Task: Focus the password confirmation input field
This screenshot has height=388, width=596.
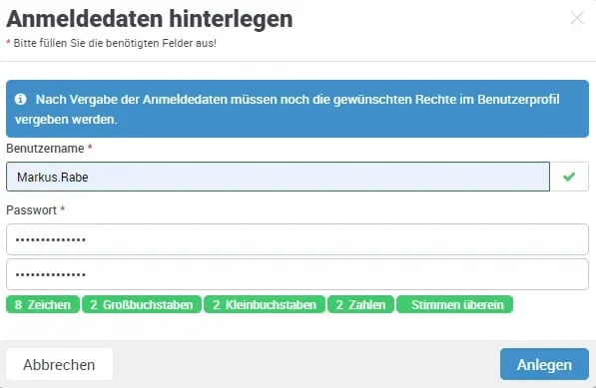Action: tap(298, 274)
